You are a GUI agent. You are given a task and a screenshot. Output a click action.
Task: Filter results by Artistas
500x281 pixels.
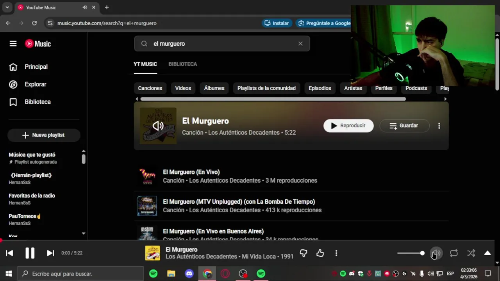(353, 88)
